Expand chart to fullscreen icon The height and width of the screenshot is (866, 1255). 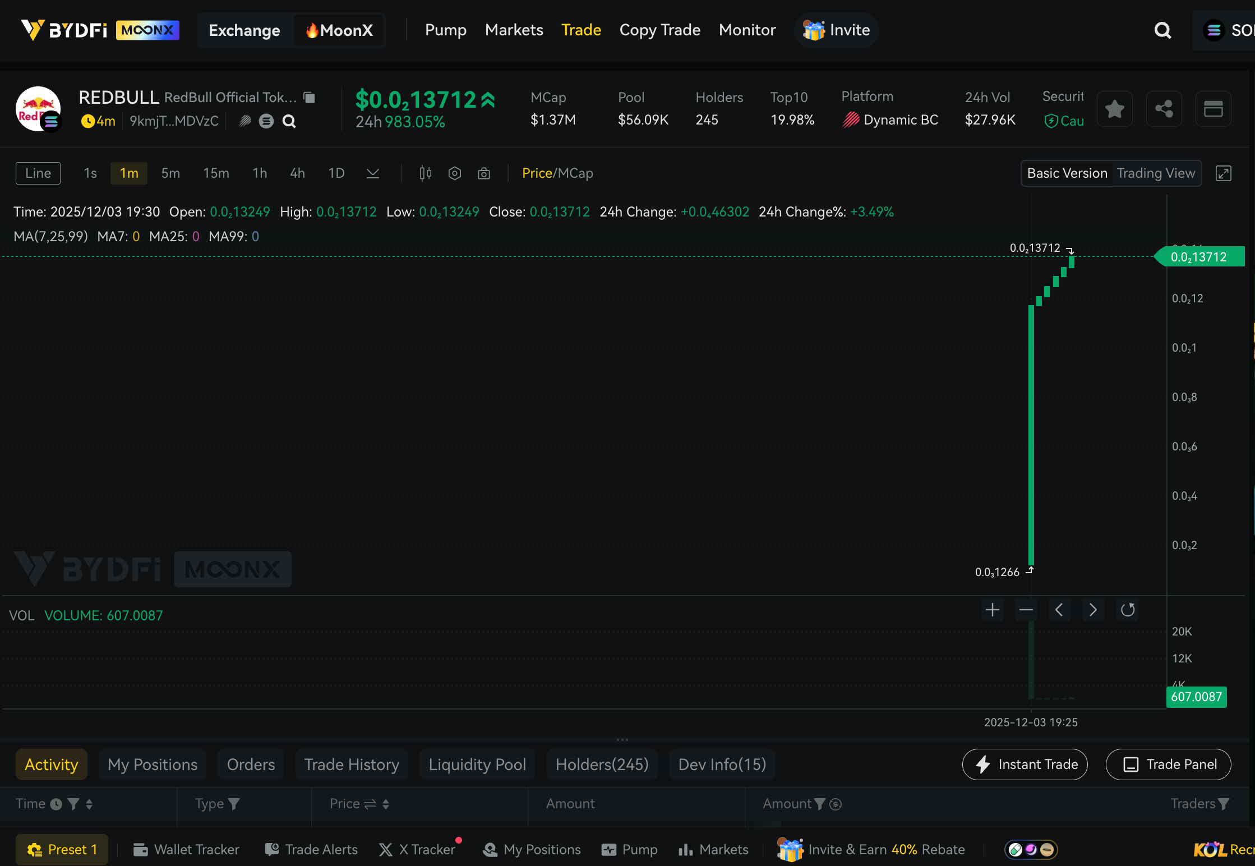click(x=1223, y=173)
